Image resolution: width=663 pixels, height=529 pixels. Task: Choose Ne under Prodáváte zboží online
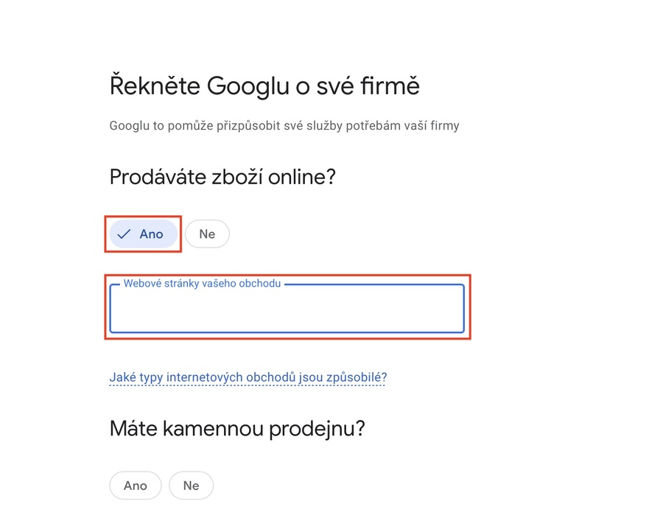pos(207,234)
